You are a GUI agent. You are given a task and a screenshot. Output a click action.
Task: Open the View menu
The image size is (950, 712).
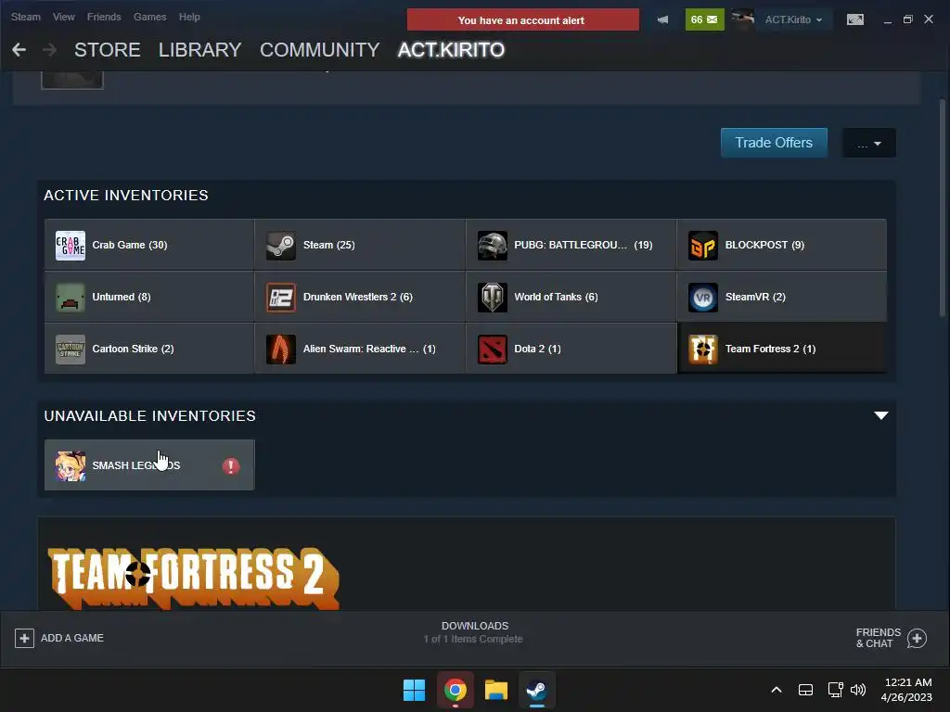[x=64, y=17]
